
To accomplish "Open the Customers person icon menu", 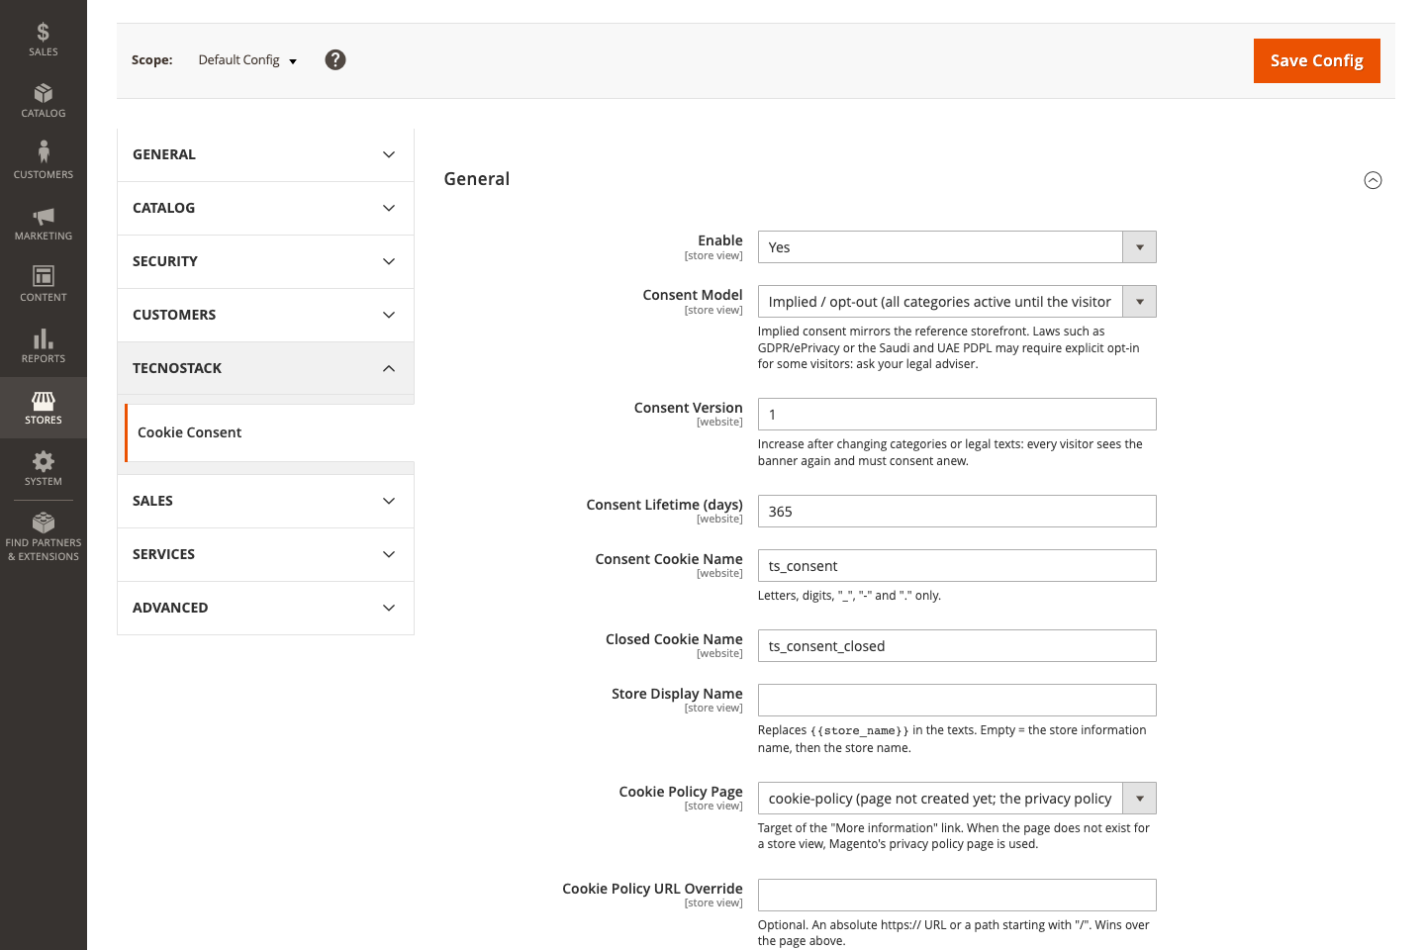I will point(44,162).
